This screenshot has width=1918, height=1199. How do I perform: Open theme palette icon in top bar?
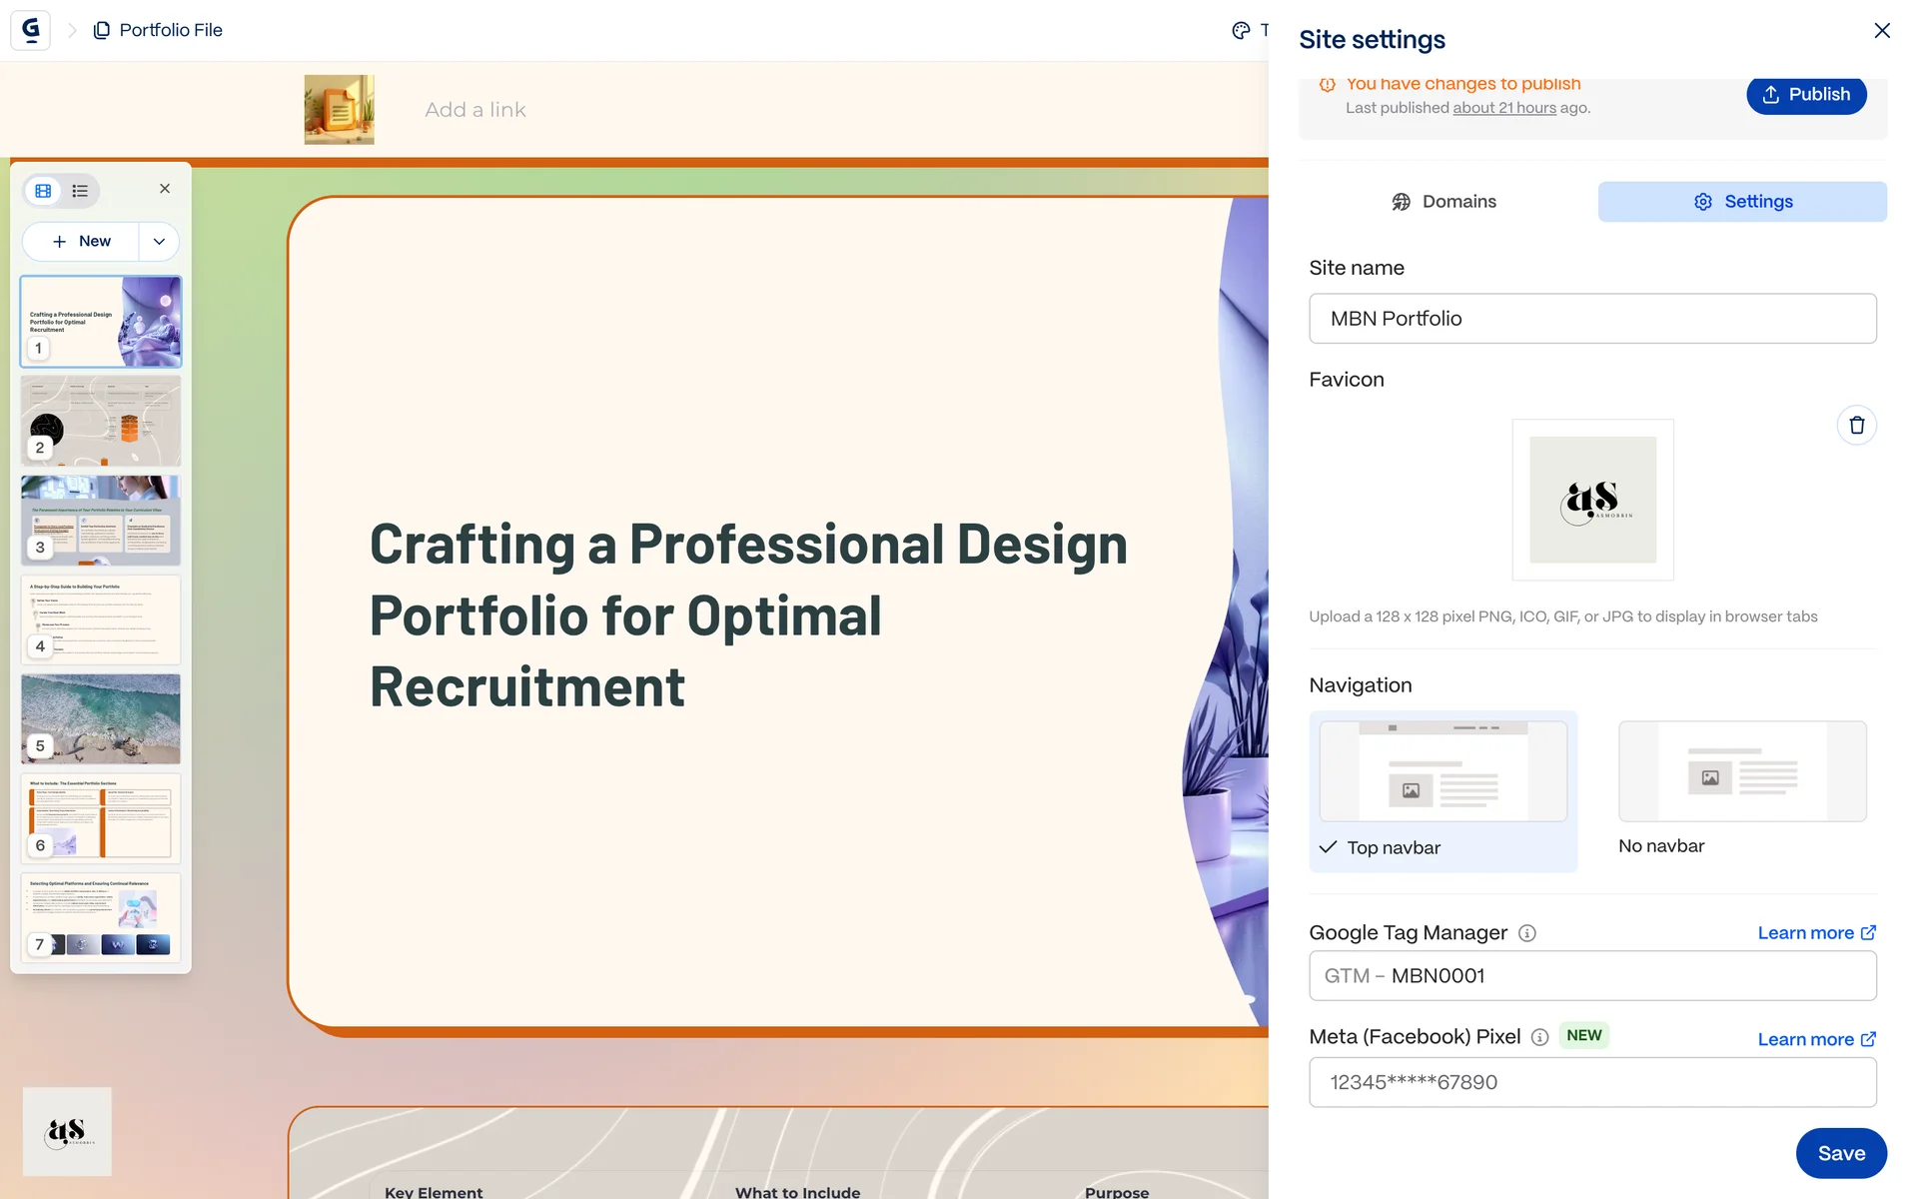(x=1241, y=30)
